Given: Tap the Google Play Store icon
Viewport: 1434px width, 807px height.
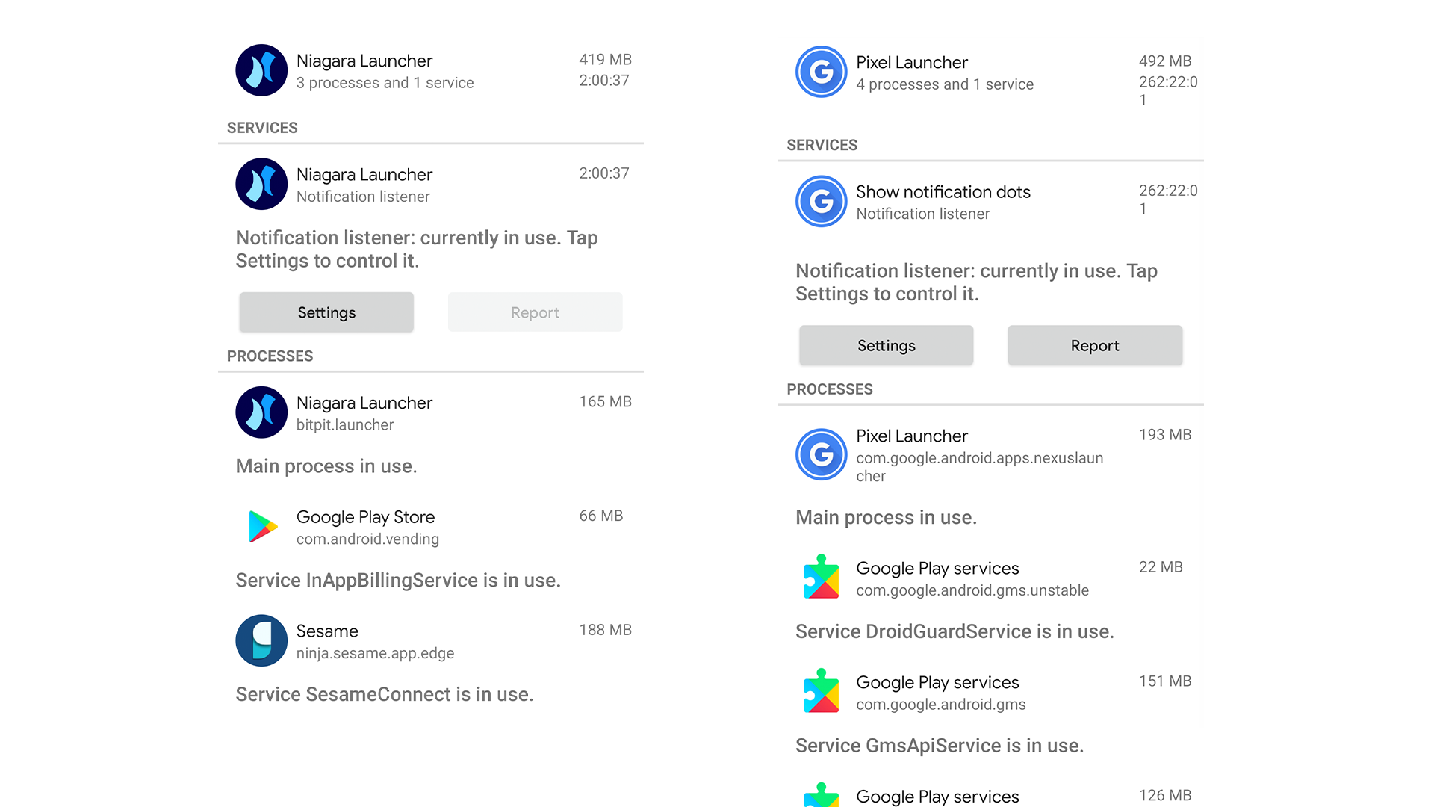Looking at the screenshot, I should (261, 527).
